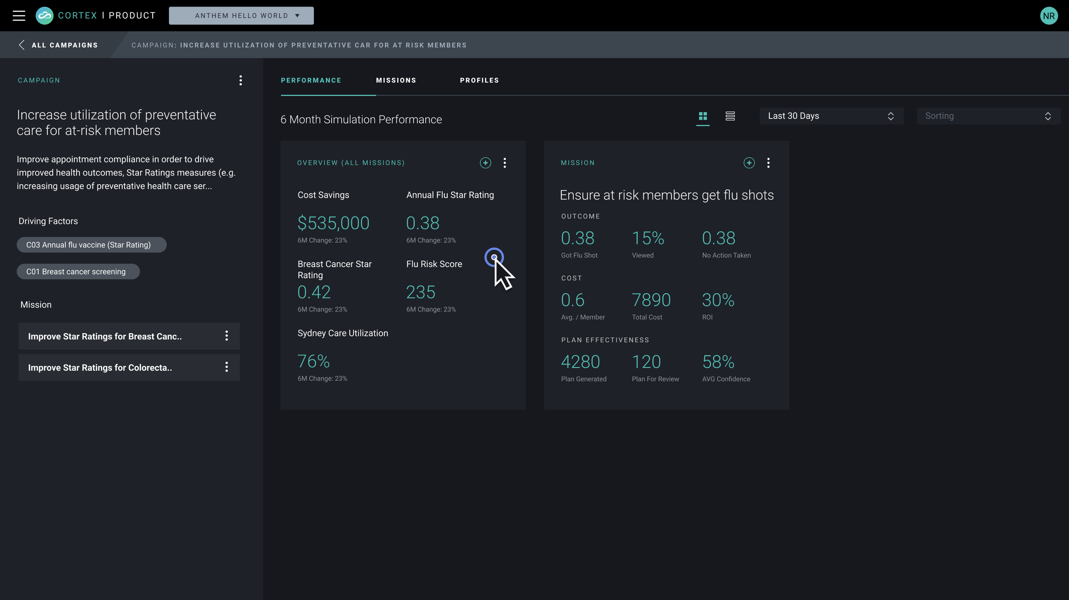Open the Last 30 Days dropdown

tap(831, 116)
